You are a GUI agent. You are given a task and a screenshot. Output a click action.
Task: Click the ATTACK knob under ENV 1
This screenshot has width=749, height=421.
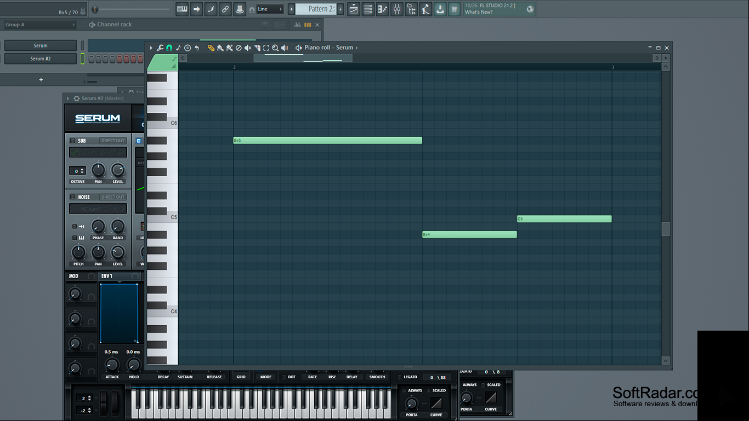112,365
